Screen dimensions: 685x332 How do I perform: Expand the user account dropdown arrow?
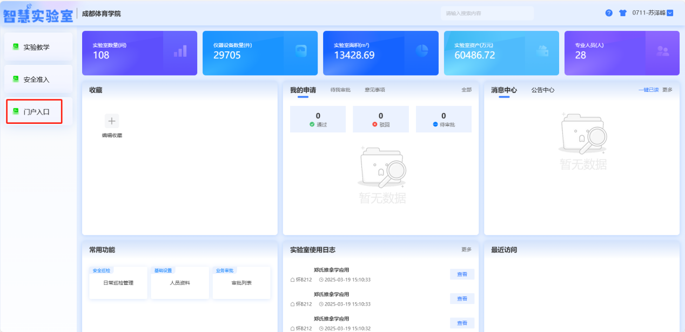[x=670, y=13]
